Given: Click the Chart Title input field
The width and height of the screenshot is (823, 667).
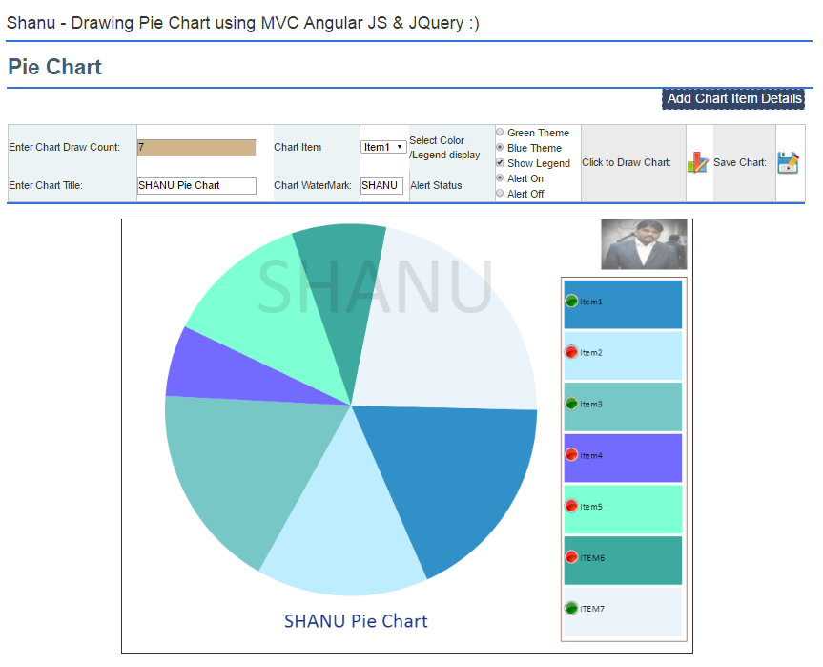Looking at the screenshot, I should tap(196, 185).
